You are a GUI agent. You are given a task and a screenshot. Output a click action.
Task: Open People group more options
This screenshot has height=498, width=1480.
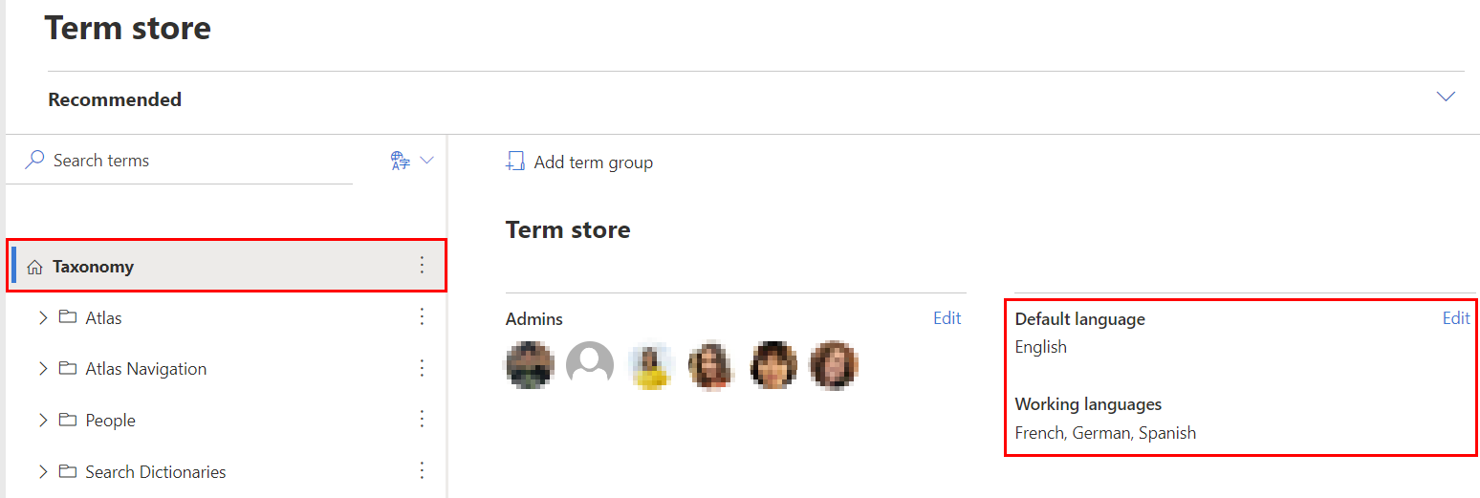(x=423, y=420)
